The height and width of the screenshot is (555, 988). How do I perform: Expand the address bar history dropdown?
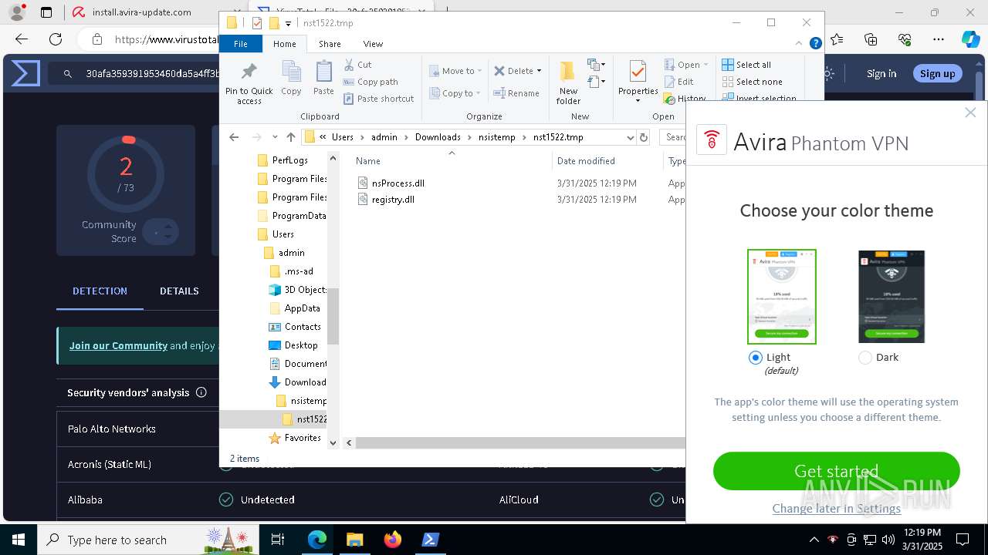click(630, 137)
